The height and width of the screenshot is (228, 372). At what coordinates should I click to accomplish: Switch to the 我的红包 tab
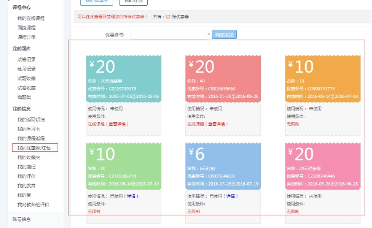(x=133, y=2)
